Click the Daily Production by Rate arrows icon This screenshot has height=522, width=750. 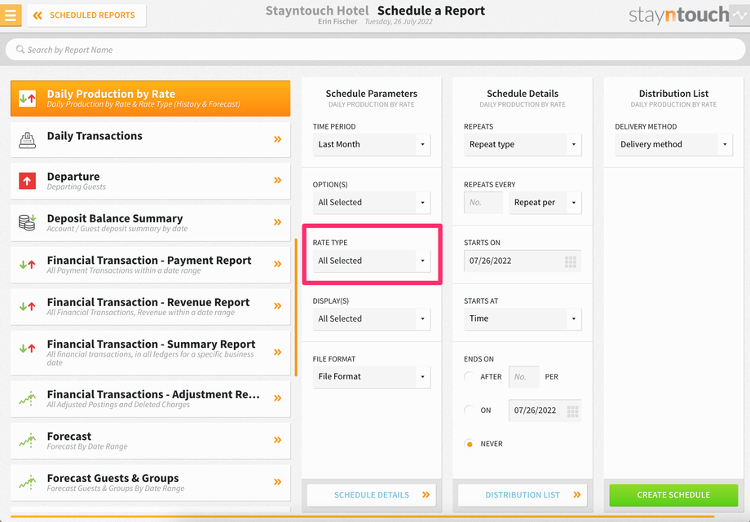(x=27, y=99)
